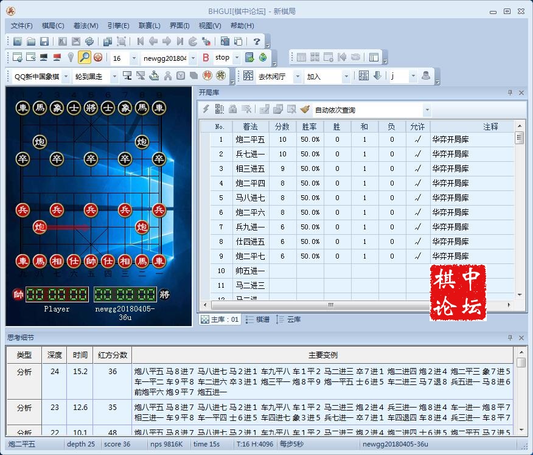Image resolution: width=533 pixels, height=455 pixels.
Task: Pin the 思考细节 panel
Action: click(x=510, y=338)
